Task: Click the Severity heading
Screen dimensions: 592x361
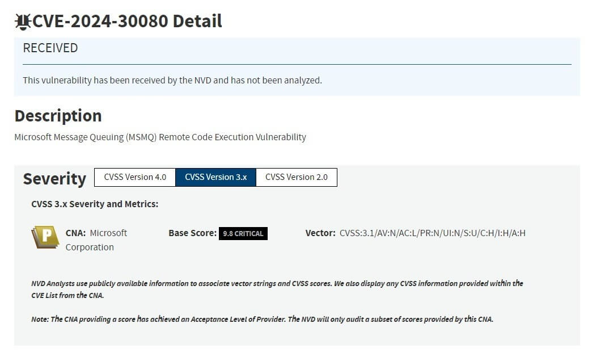Action: pyautogui.click(x=54, y=179)
